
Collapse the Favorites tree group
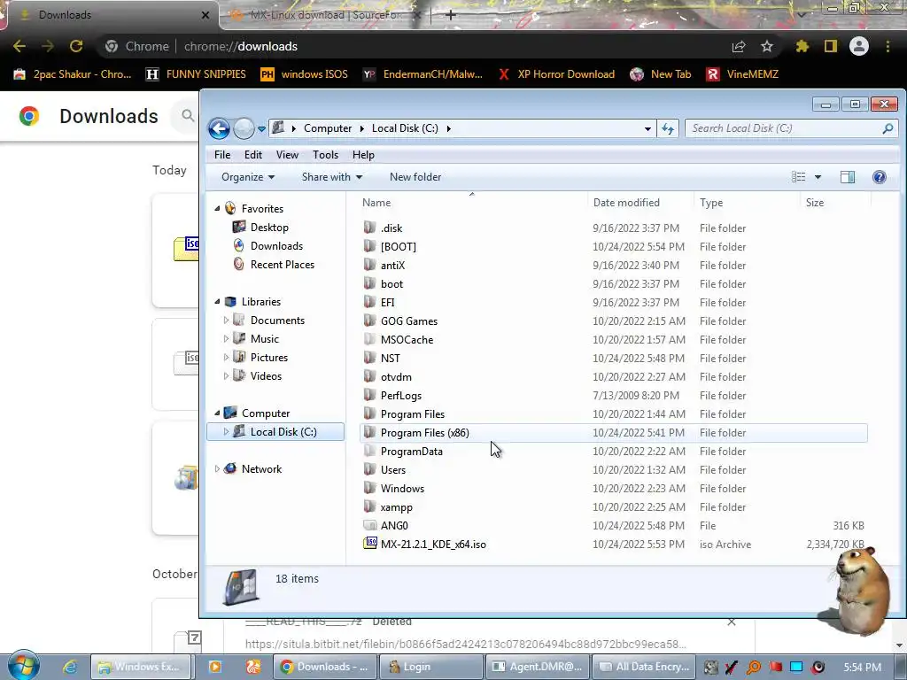[x=218, y=208]
